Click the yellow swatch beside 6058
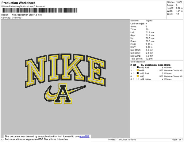 (138, 70)
